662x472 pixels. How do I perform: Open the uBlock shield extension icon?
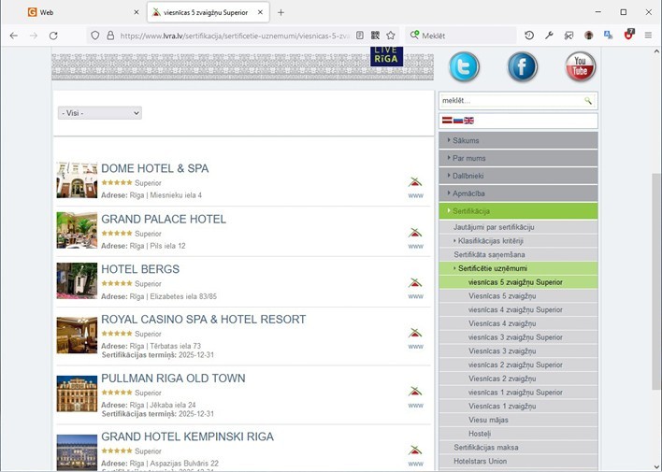tap(628, 35)
